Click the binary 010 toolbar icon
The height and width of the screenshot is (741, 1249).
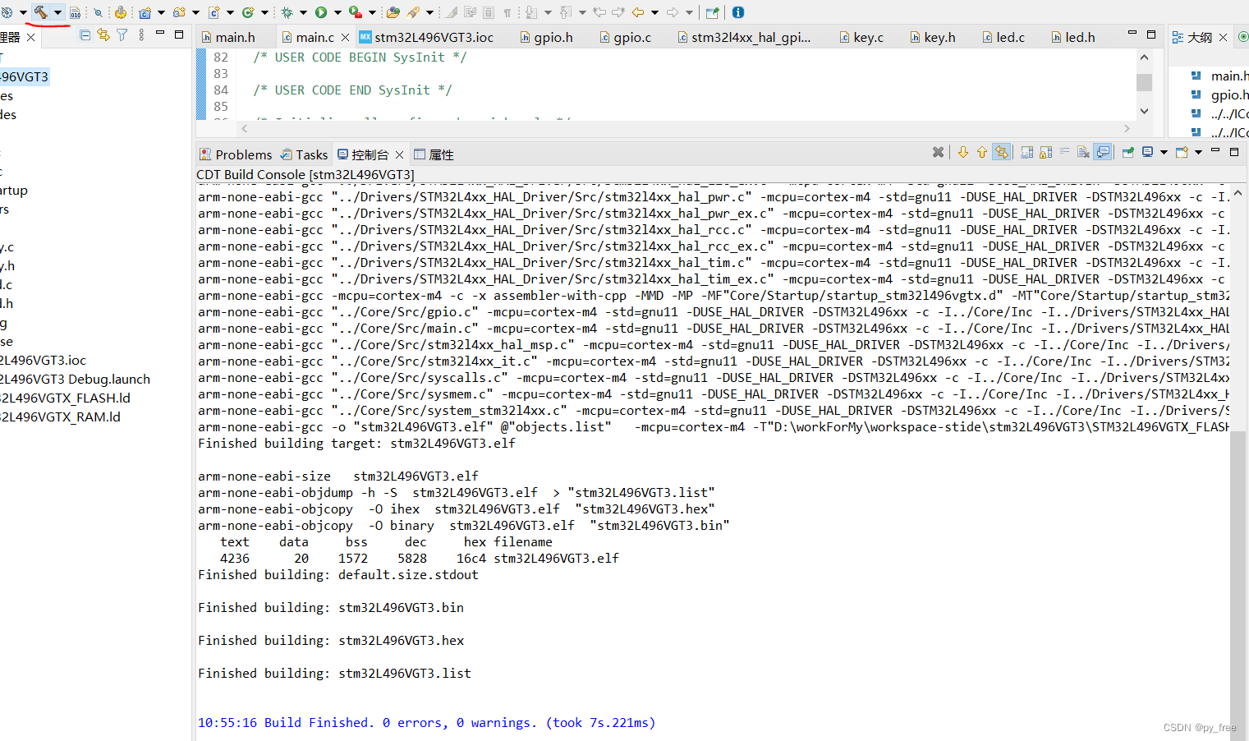click(x=75, y=12)
